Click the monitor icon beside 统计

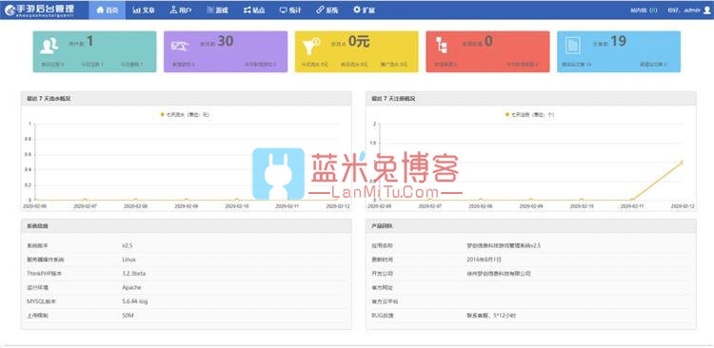point(284,10)
